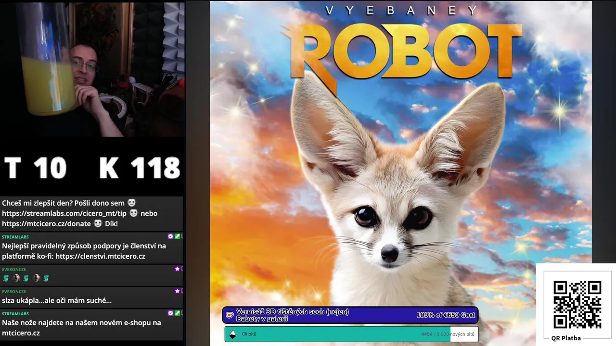Click EVERONCZE username above the slza ukápla message

click(x=14, y=292)
